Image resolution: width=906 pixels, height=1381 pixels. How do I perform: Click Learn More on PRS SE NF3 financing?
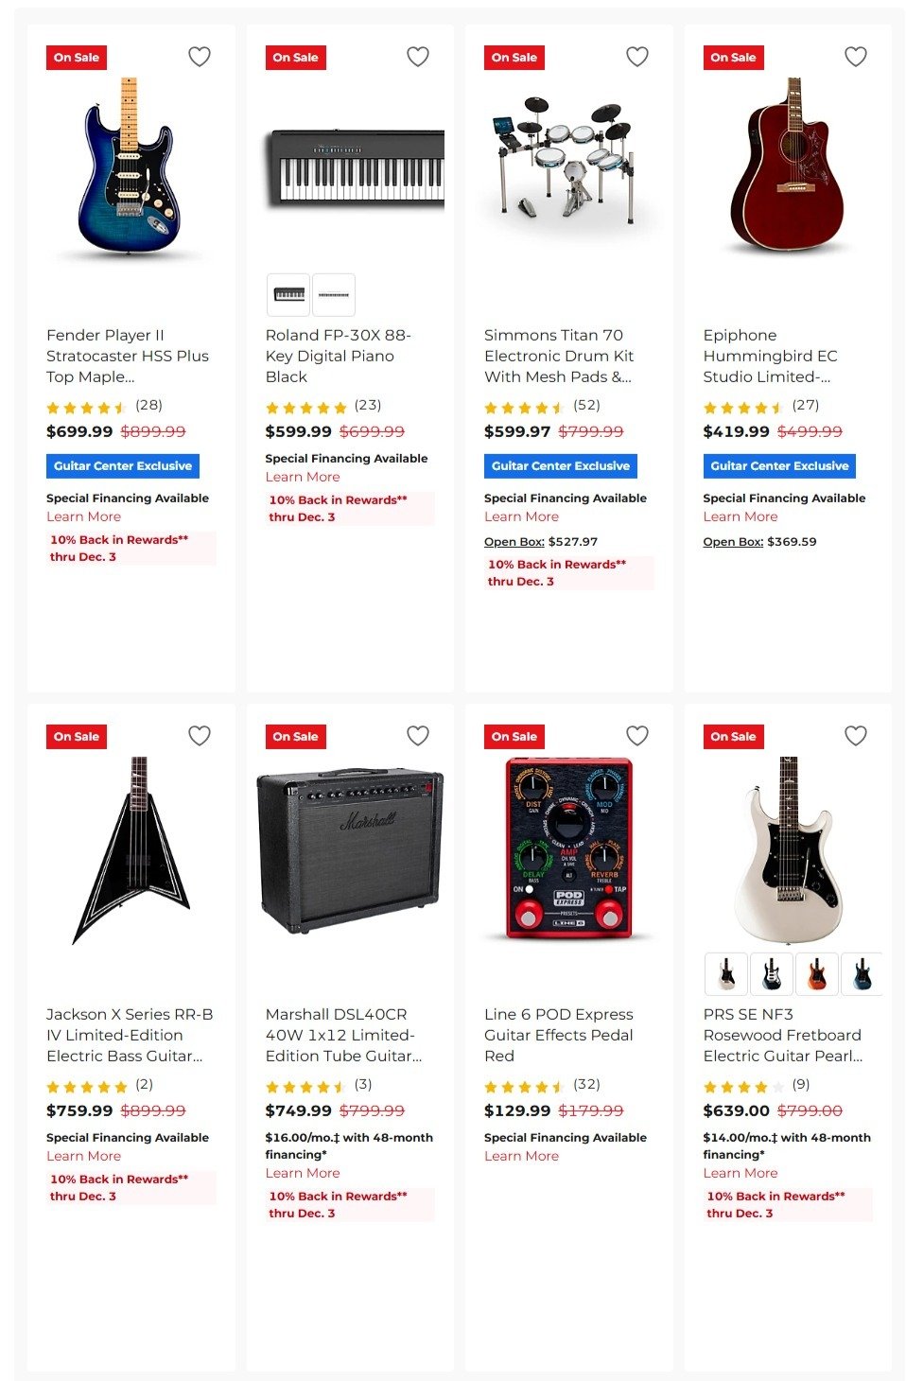pos(741,1172)
